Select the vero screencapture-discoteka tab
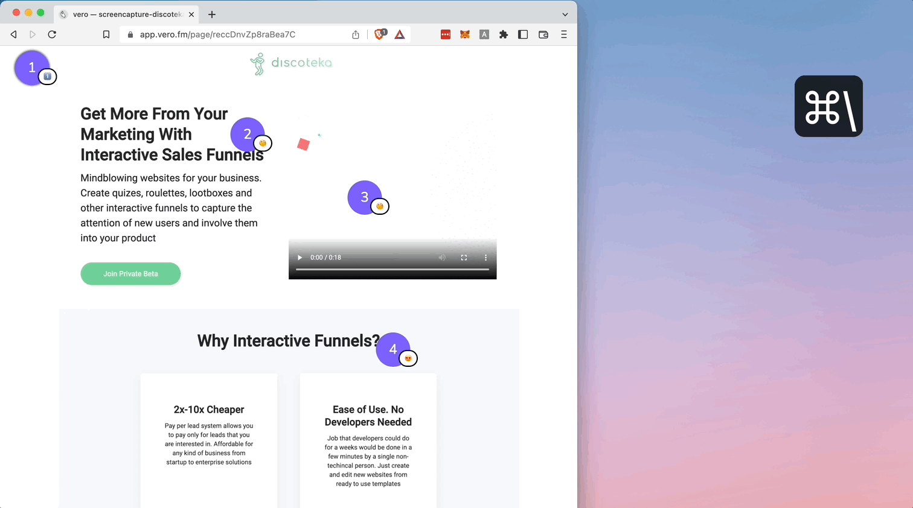 [x=127, y=14]
